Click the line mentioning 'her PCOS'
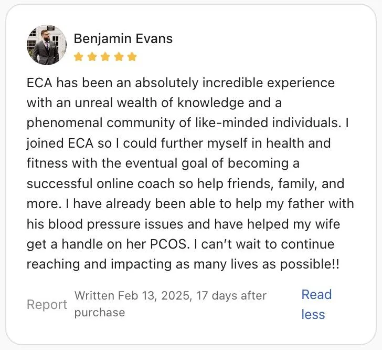This screenshot has height=350, width=382. (x=181, y=244)
